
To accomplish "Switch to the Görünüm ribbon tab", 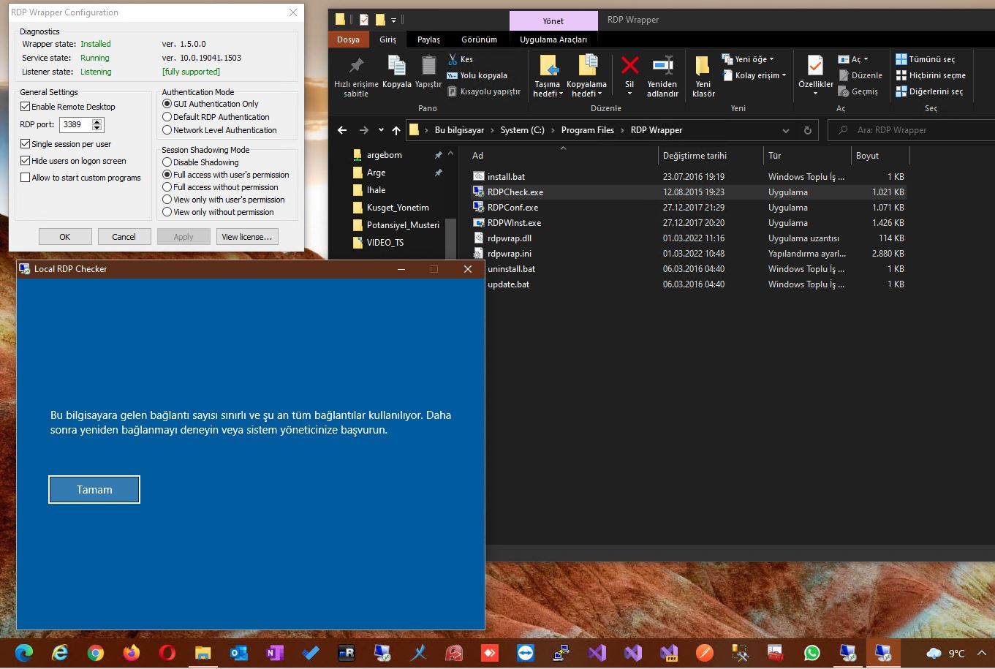I will [x=479, y=39].
